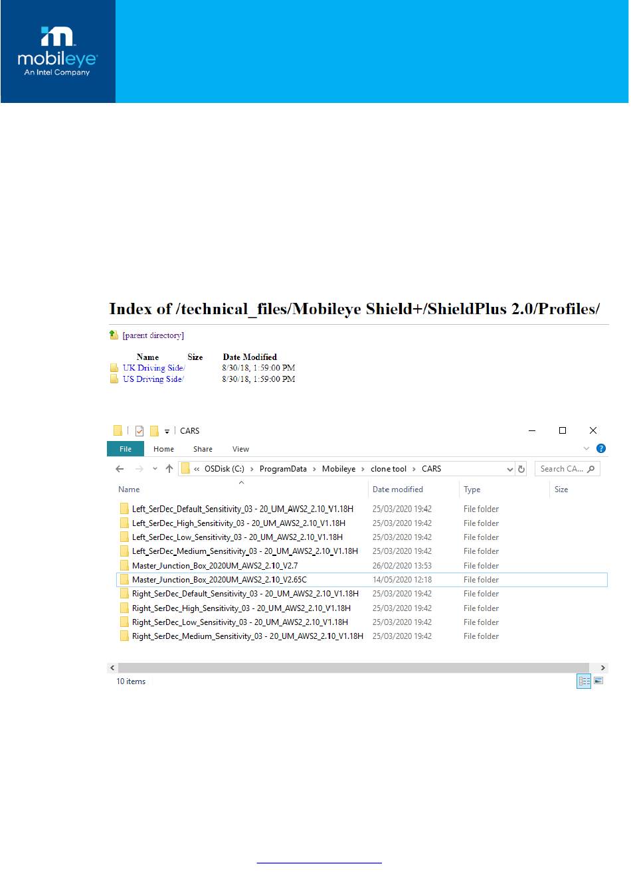The width and height of the screenshot is (631, 892).
Task: Click the Mobileye breadcrumb in address bar
Action: tap(339, 469)
